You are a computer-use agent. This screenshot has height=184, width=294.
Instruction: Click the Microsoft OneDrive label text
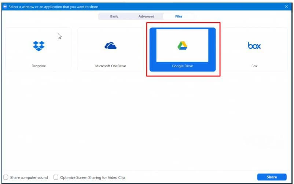coord(110,66)
